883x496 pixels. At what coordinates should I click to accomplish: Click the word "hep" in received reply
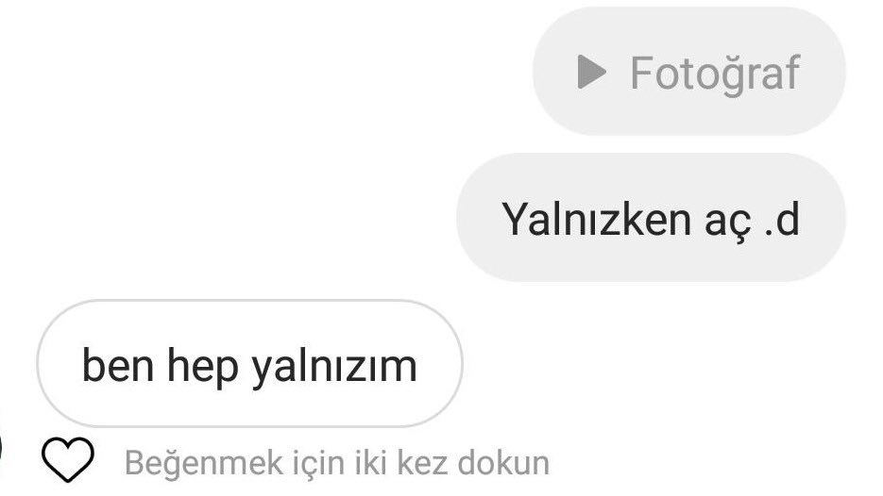click(x=203, y=367)
